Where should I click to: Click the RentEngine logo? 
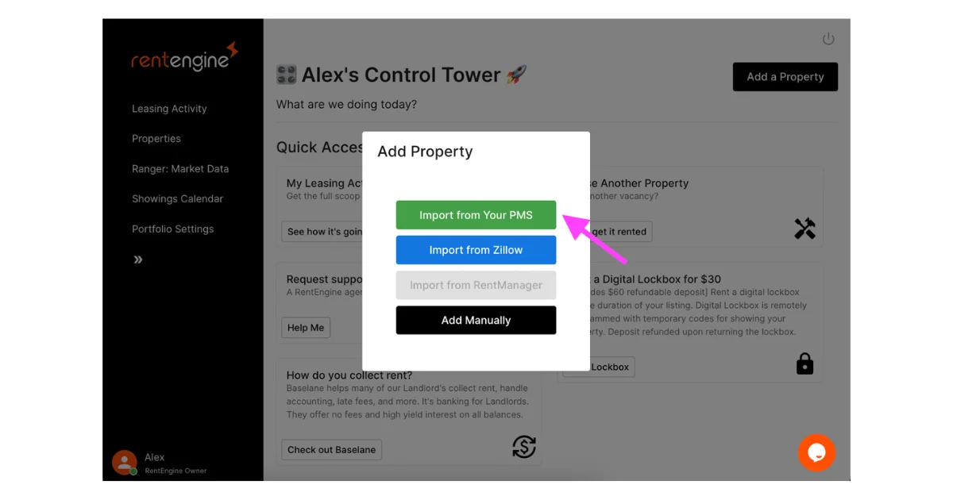point(185,58)
